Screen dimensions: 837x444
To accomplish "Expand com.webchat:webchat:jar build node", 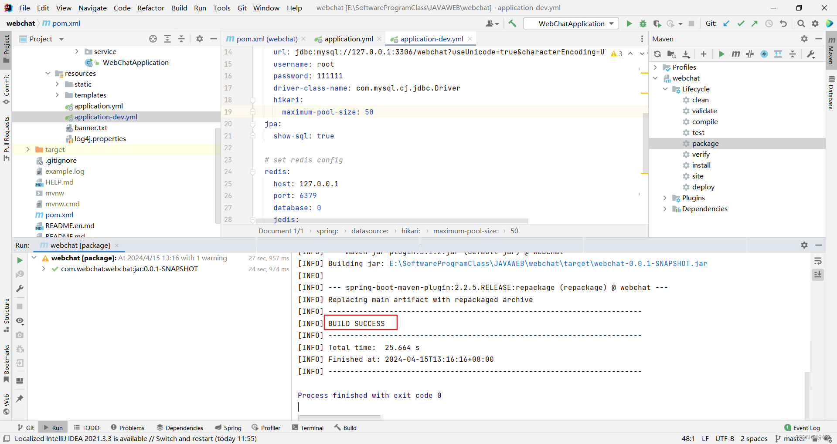I will [44, 269].
